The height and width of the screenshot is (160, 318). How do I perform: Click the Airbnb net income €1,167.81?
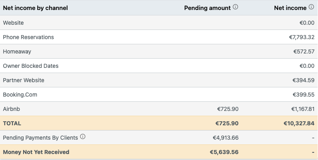[x=303, y=109]
